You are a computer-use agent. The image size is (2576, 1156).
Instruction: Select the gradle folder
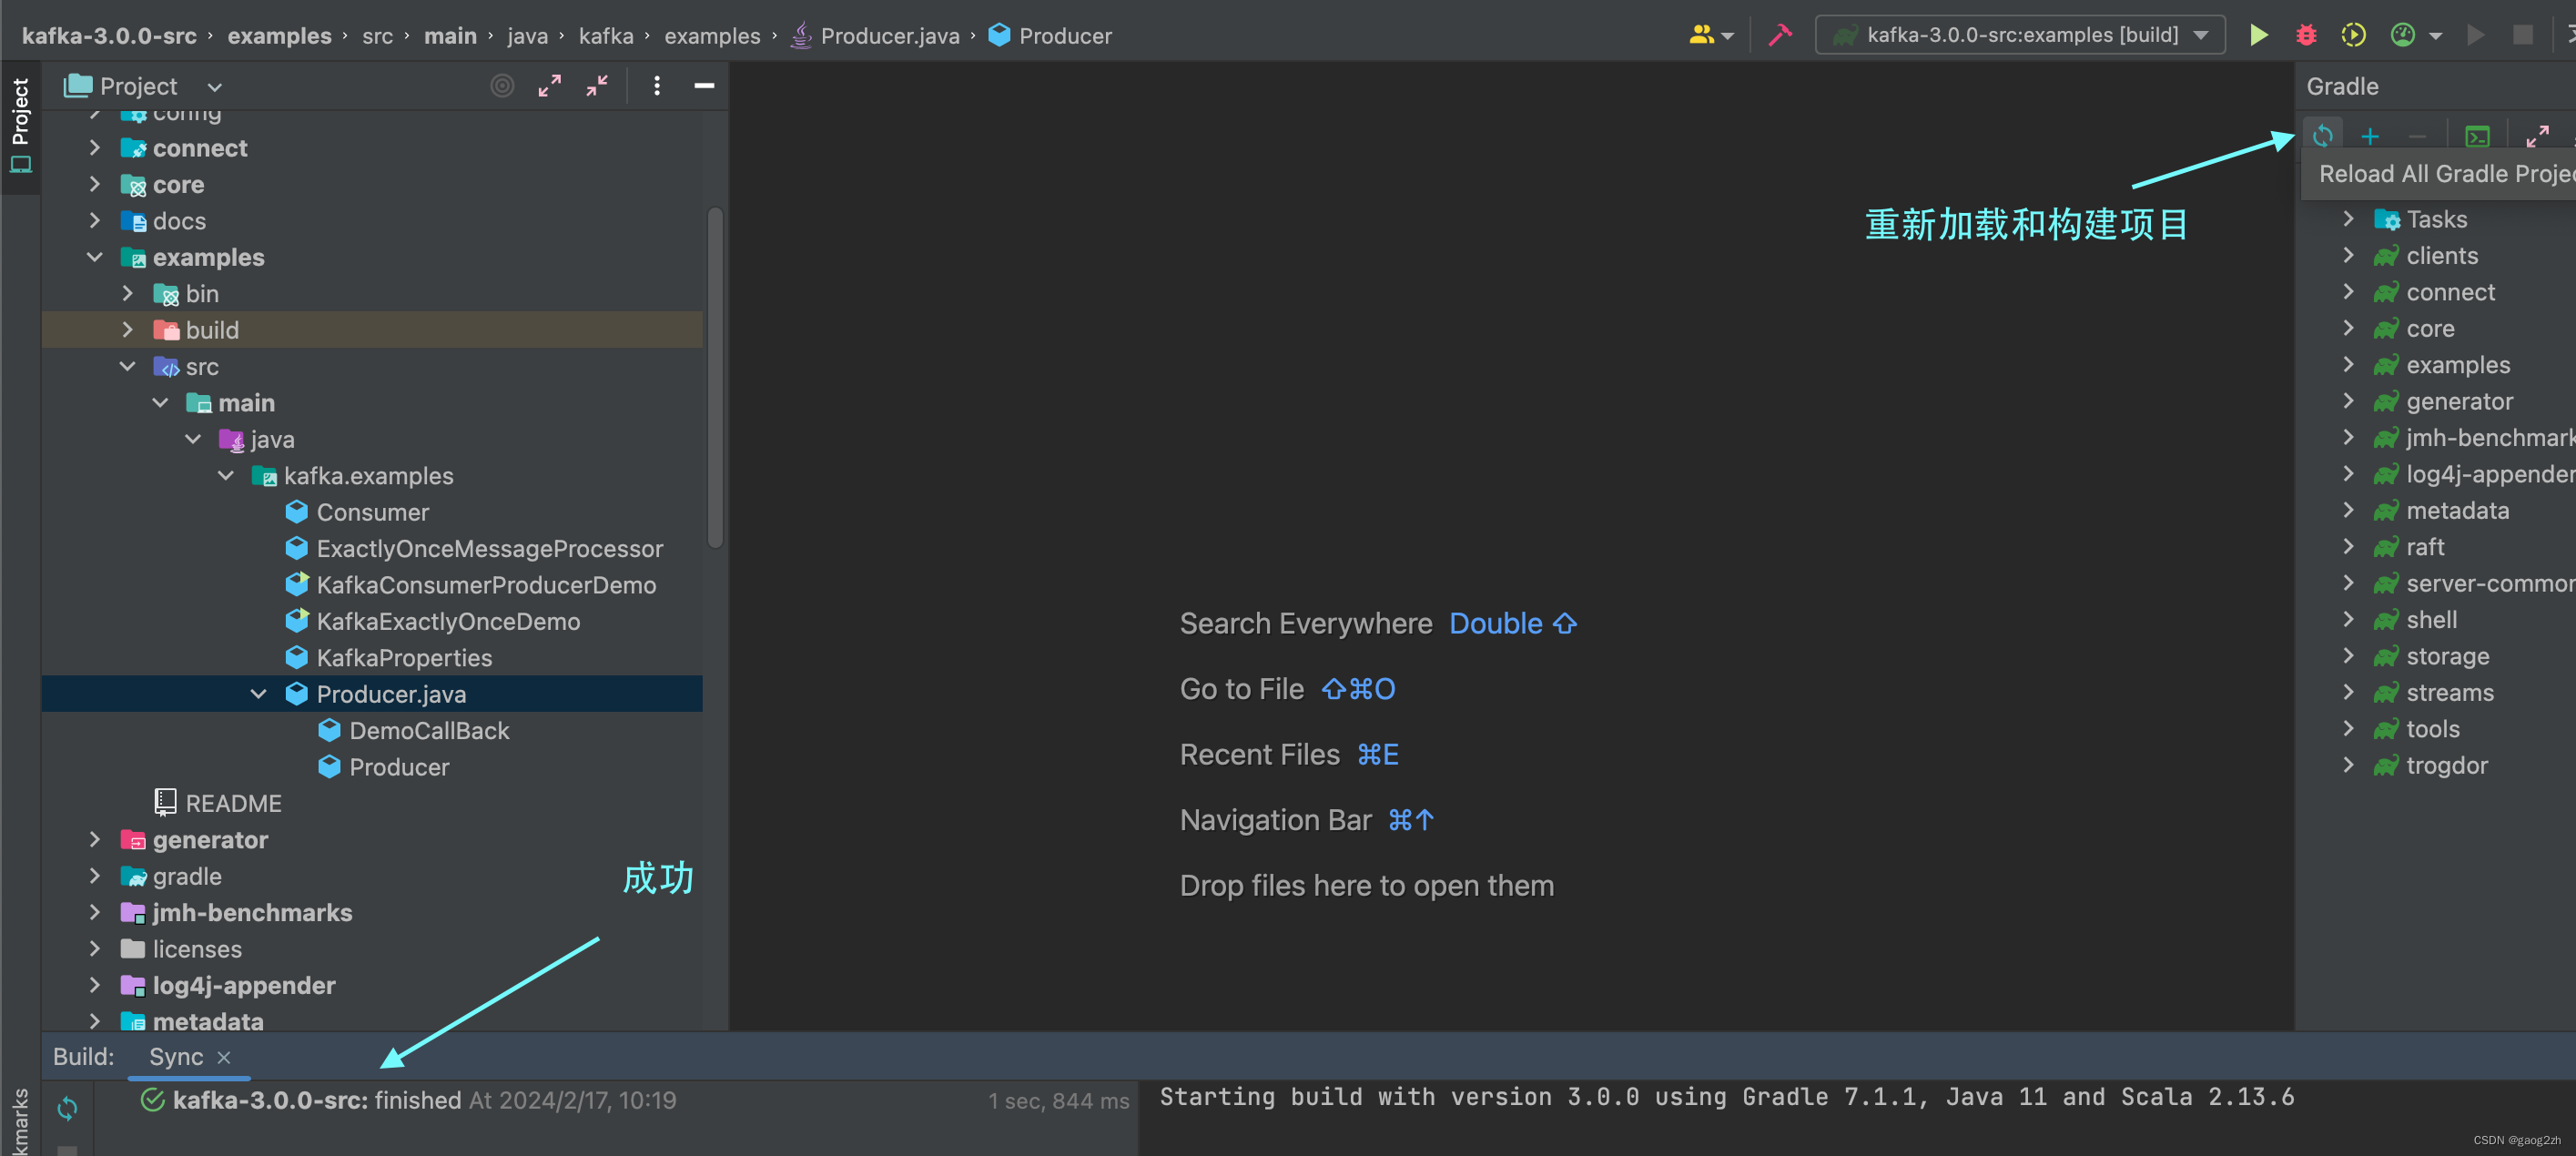[187, 876]
